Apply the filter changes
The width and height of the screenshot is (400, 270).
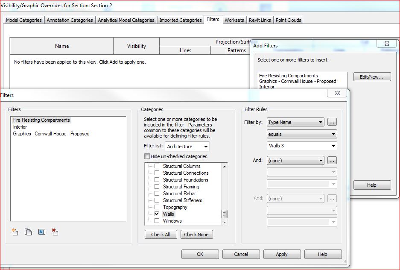click(x=282, y=254)
